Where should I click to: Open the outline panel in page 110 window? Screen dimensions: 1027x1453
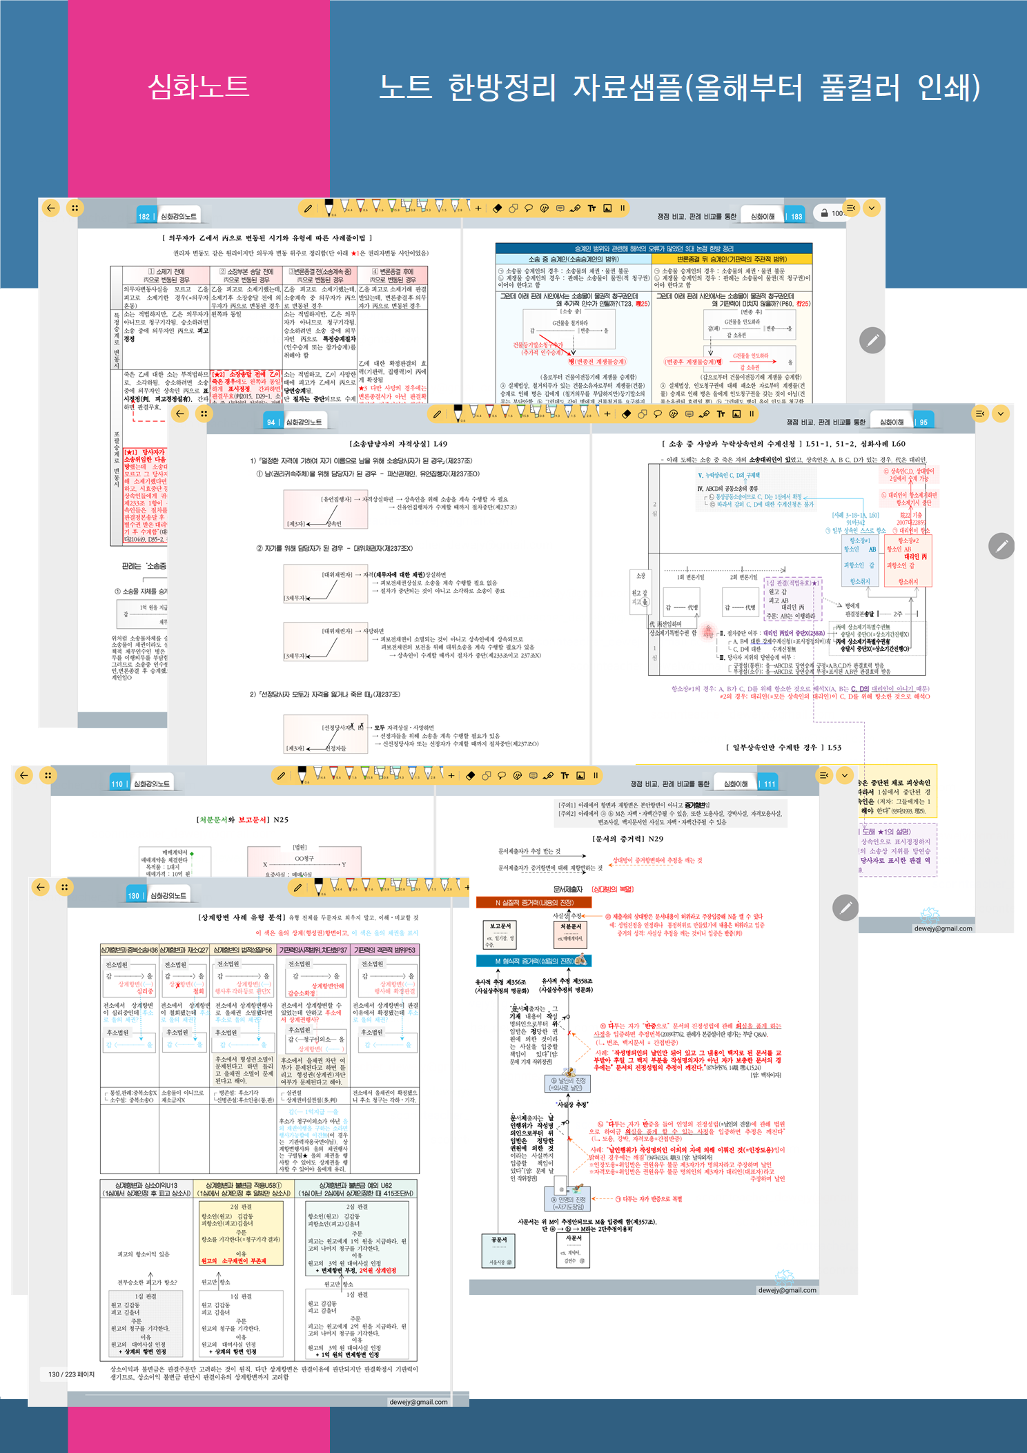point(824,775)
